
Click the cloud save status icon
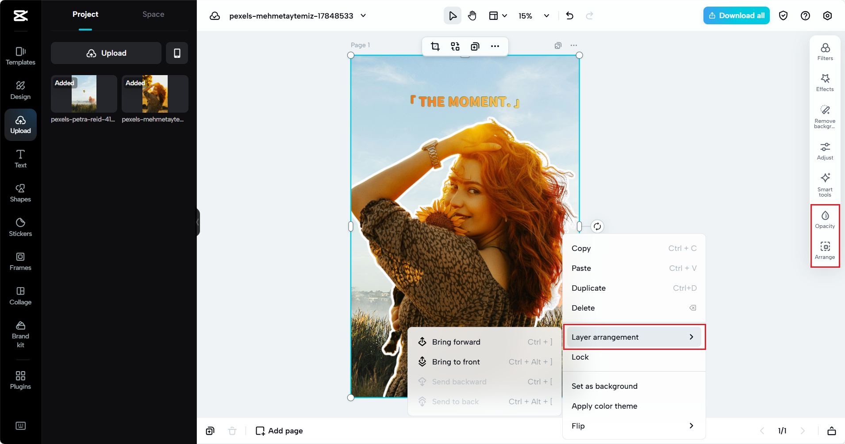(x=215, y=16)
